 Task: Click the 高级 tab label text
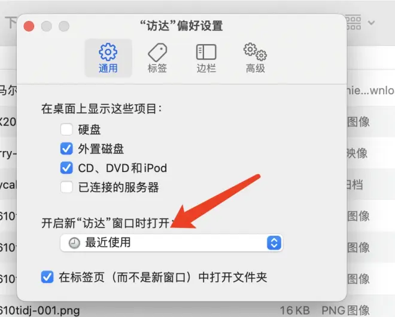click(x=255, y=68)
